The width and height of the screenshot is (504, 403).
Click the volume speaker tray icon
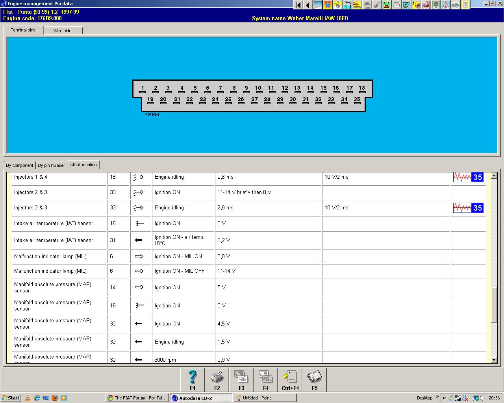482,398
